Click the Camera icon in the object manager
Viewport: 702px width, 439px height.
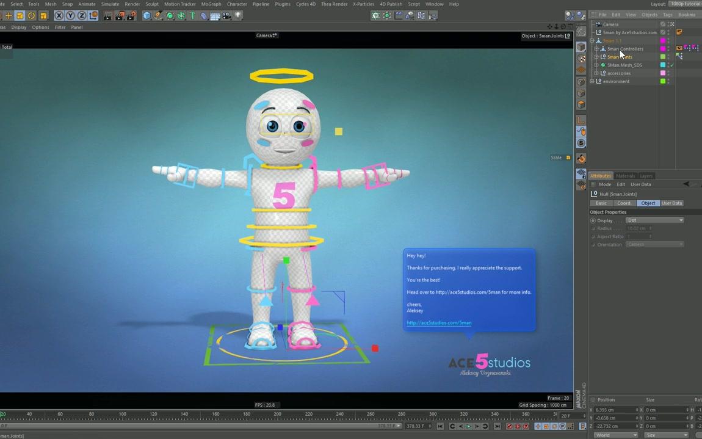pyautogui.click(x=599, y=24)
